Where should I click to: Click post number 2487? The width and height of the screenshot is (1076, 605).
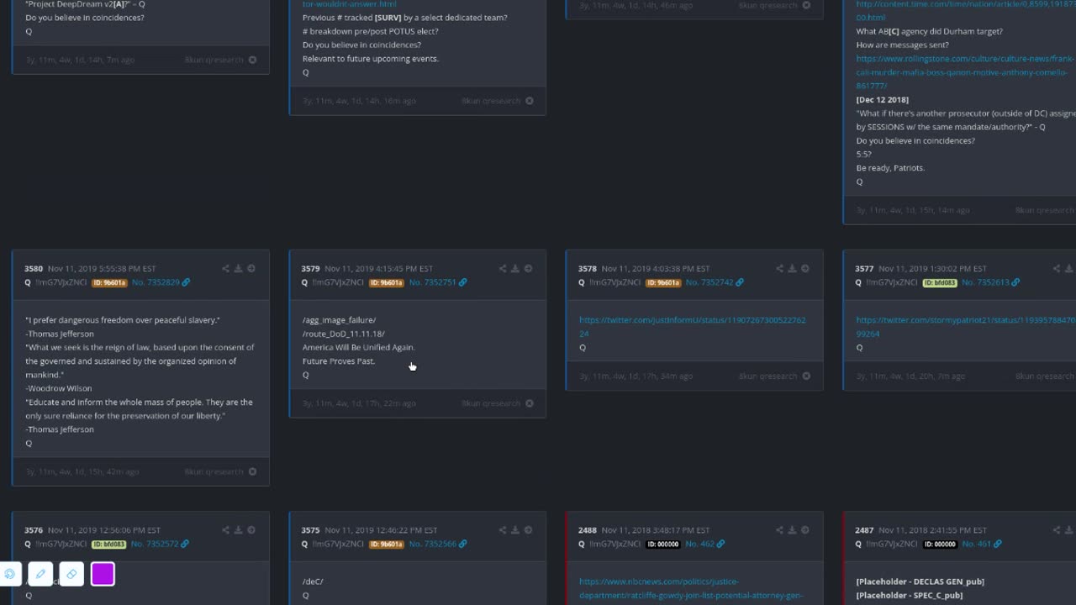(864, 530)
